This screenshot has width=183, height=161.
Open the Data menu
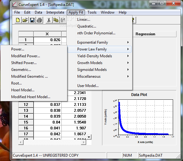tap(38, 12)
